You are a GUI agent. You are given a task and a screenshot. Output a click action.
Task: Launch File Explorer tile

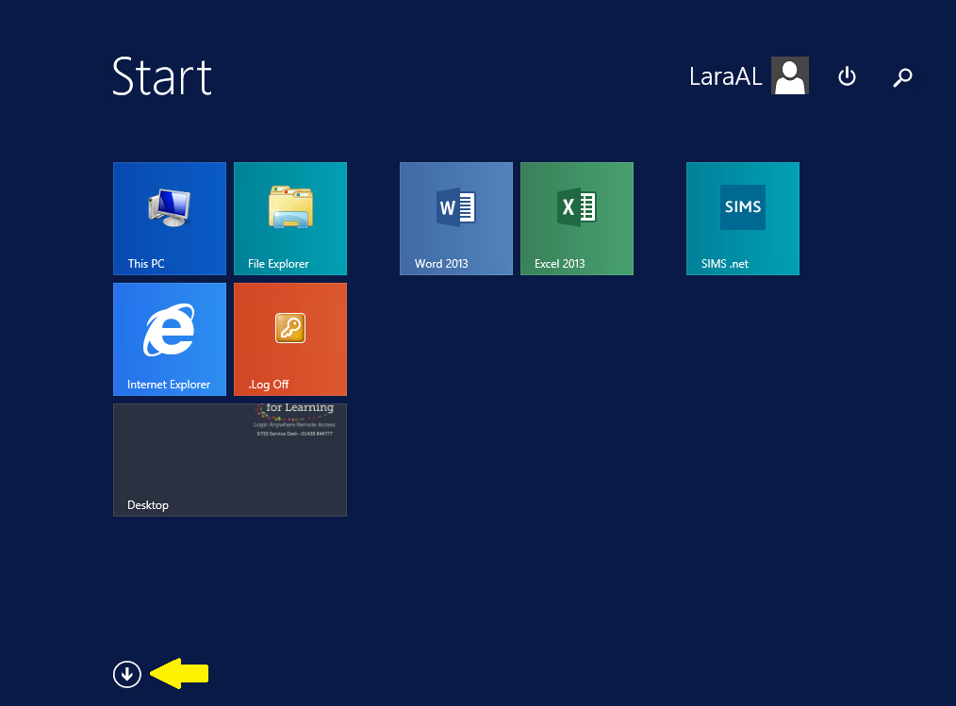pos(290,219)
